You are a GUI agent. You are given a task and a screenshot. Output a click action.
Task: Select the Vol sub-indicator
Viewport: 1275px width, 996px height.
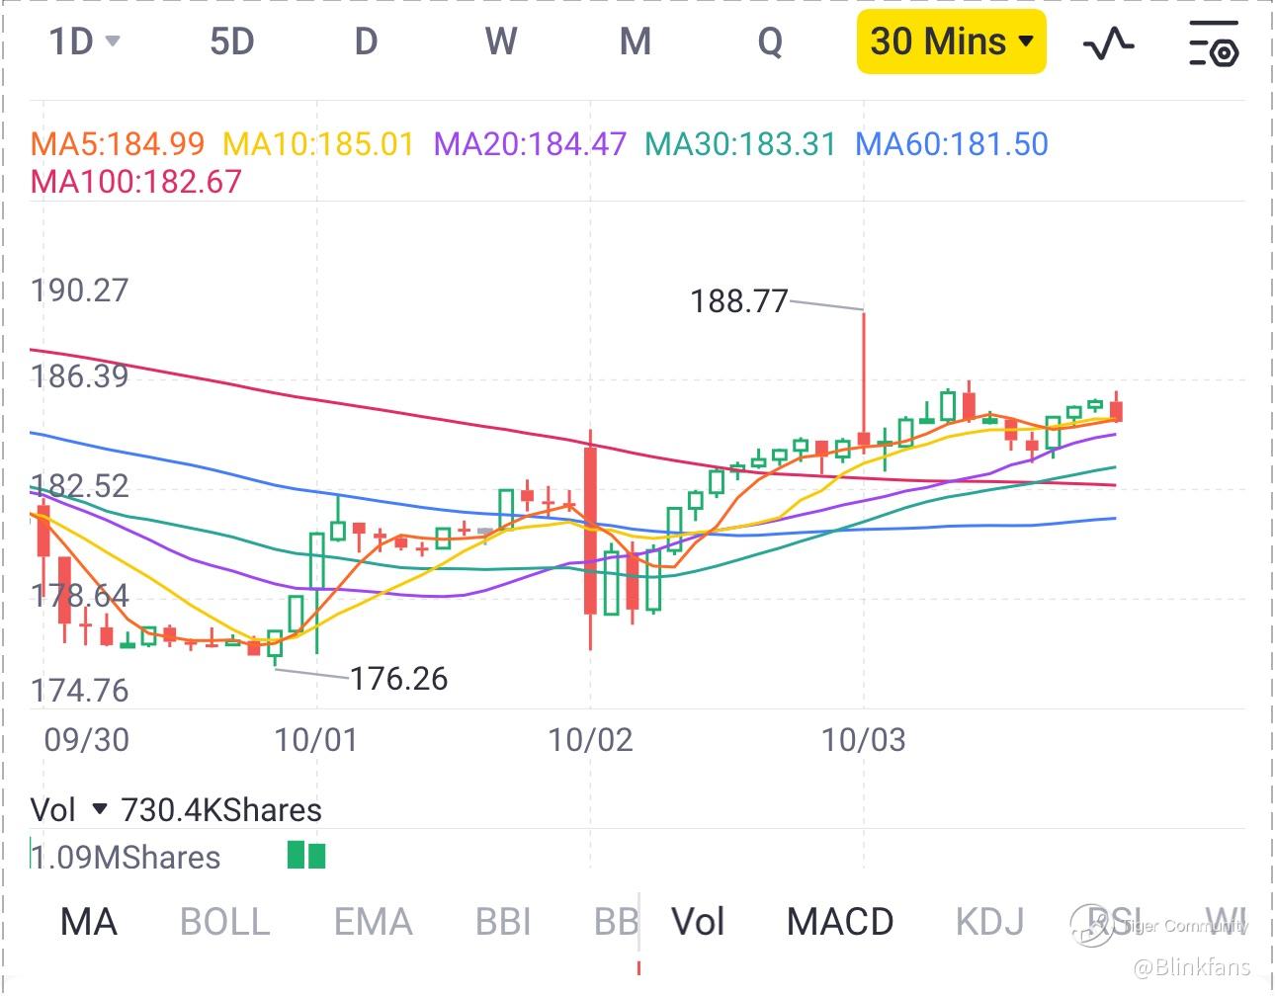coord(698,922)
